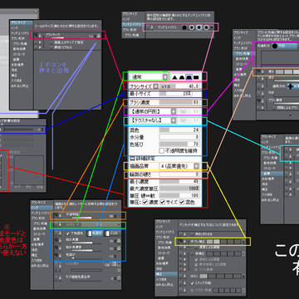This screenshot has height=299, width=299.
Task: Adjust the 筆圧 硬⇔軟 slider
Action: (x=179, y=195)
